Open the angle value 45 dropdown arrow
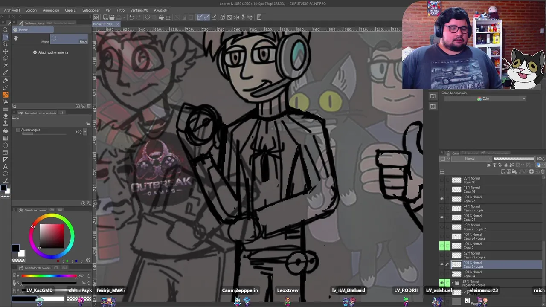546x307 pixels. point(84,132)
